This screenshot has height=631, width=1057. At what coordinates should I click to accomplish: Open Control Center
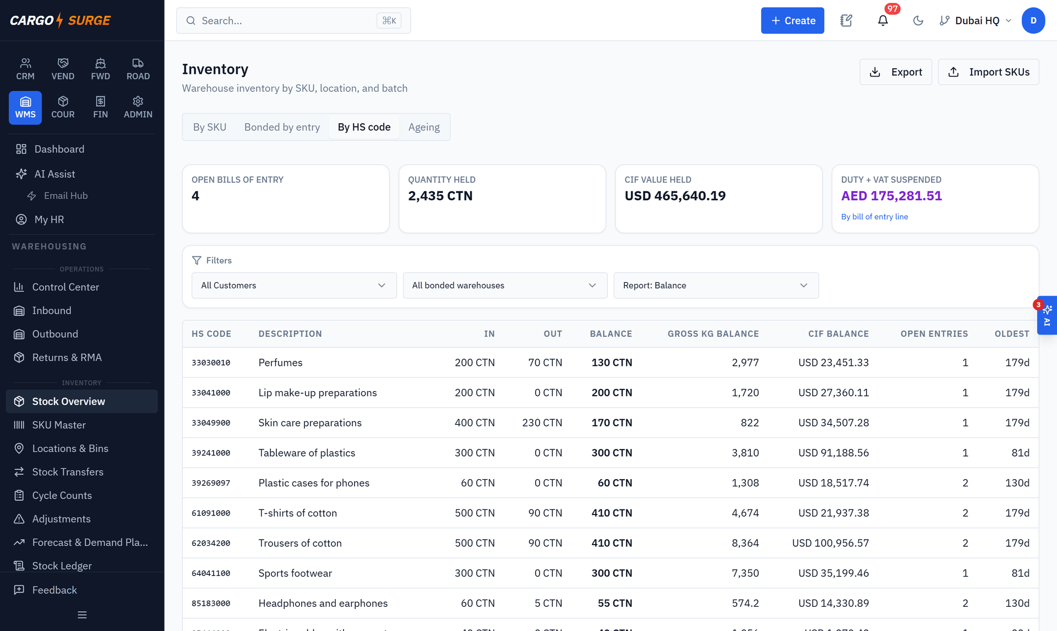point(82,287)
